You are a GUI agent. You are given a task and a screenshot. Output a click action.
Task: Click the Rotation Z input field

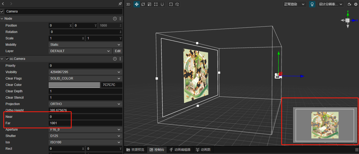click(85, 32)
